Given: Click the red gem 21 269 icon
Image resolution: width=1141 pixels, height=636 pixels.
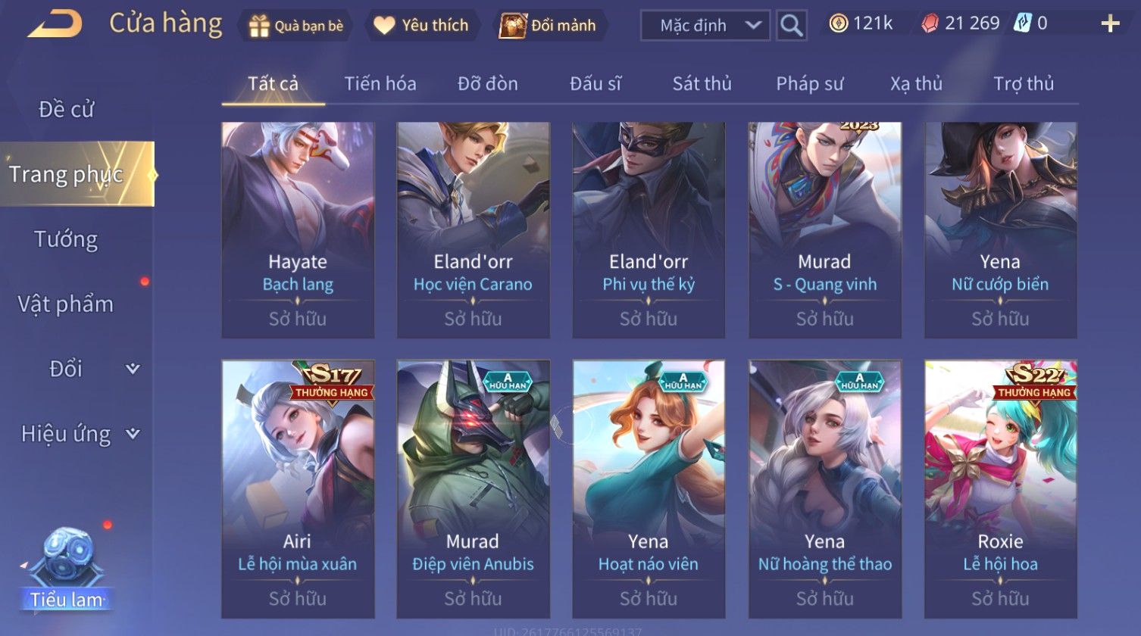Looking at the screenshot, I should pos(930,24).
